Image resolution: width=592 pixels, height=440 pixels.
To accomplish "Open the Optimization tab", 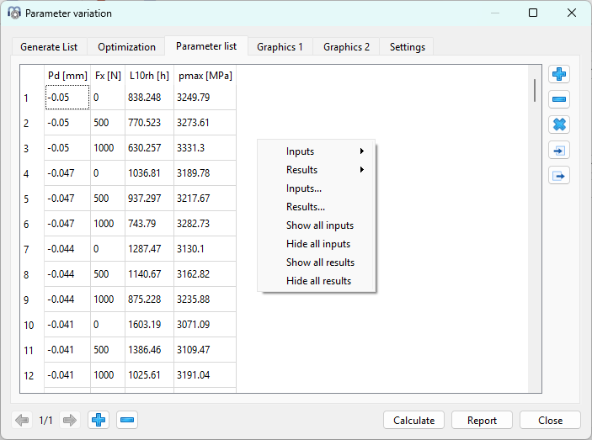I will pos(126,47).
